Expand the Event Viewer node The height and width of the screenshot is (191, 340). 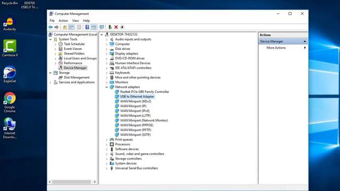(55, 49)
